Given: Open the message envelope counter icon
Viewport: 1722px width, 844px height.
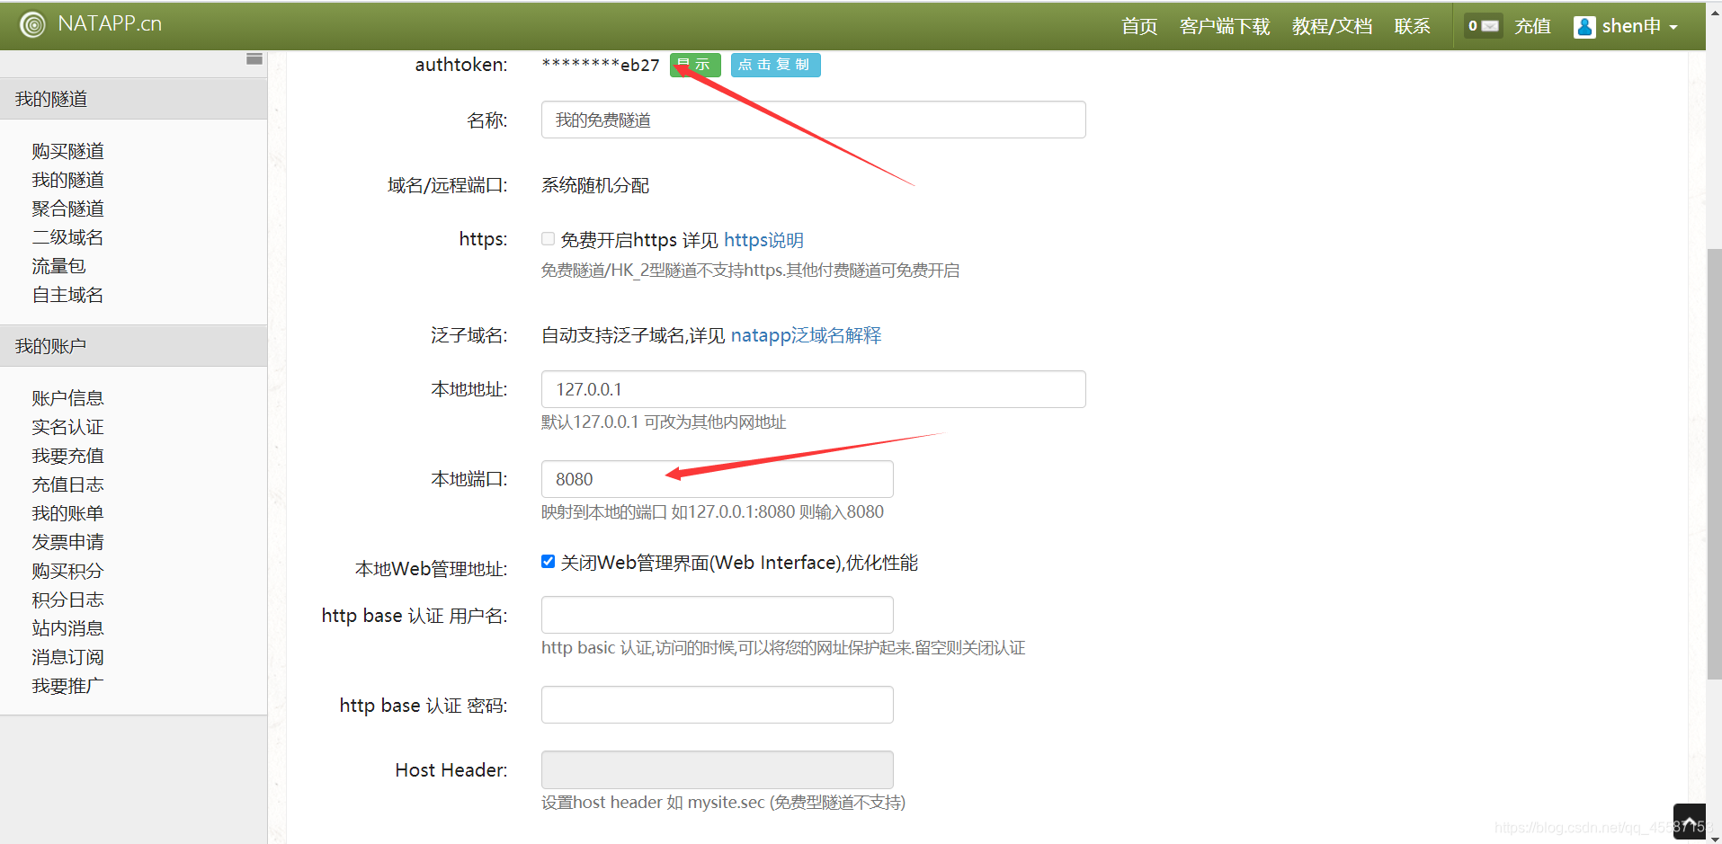Looking at the screenshot, I should click(x=1484, y=26).
